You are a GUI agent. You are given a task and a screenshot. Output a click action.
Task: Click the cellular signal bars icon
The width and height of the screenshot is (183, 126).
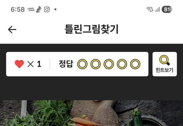click(x=157, y=9)
